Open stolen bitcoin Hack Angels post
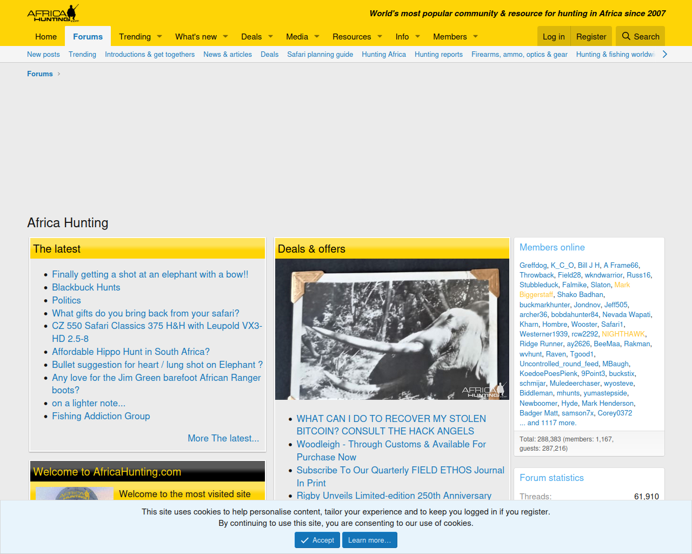692x554 pixels. point(391,425)
